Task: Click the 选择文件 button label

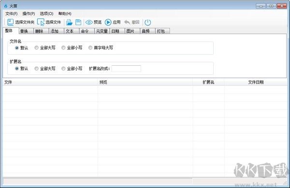Action: [x=53, y=22]
